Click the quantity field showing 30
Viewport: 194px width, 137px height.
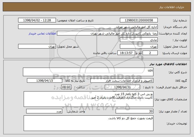pos(135,111)
